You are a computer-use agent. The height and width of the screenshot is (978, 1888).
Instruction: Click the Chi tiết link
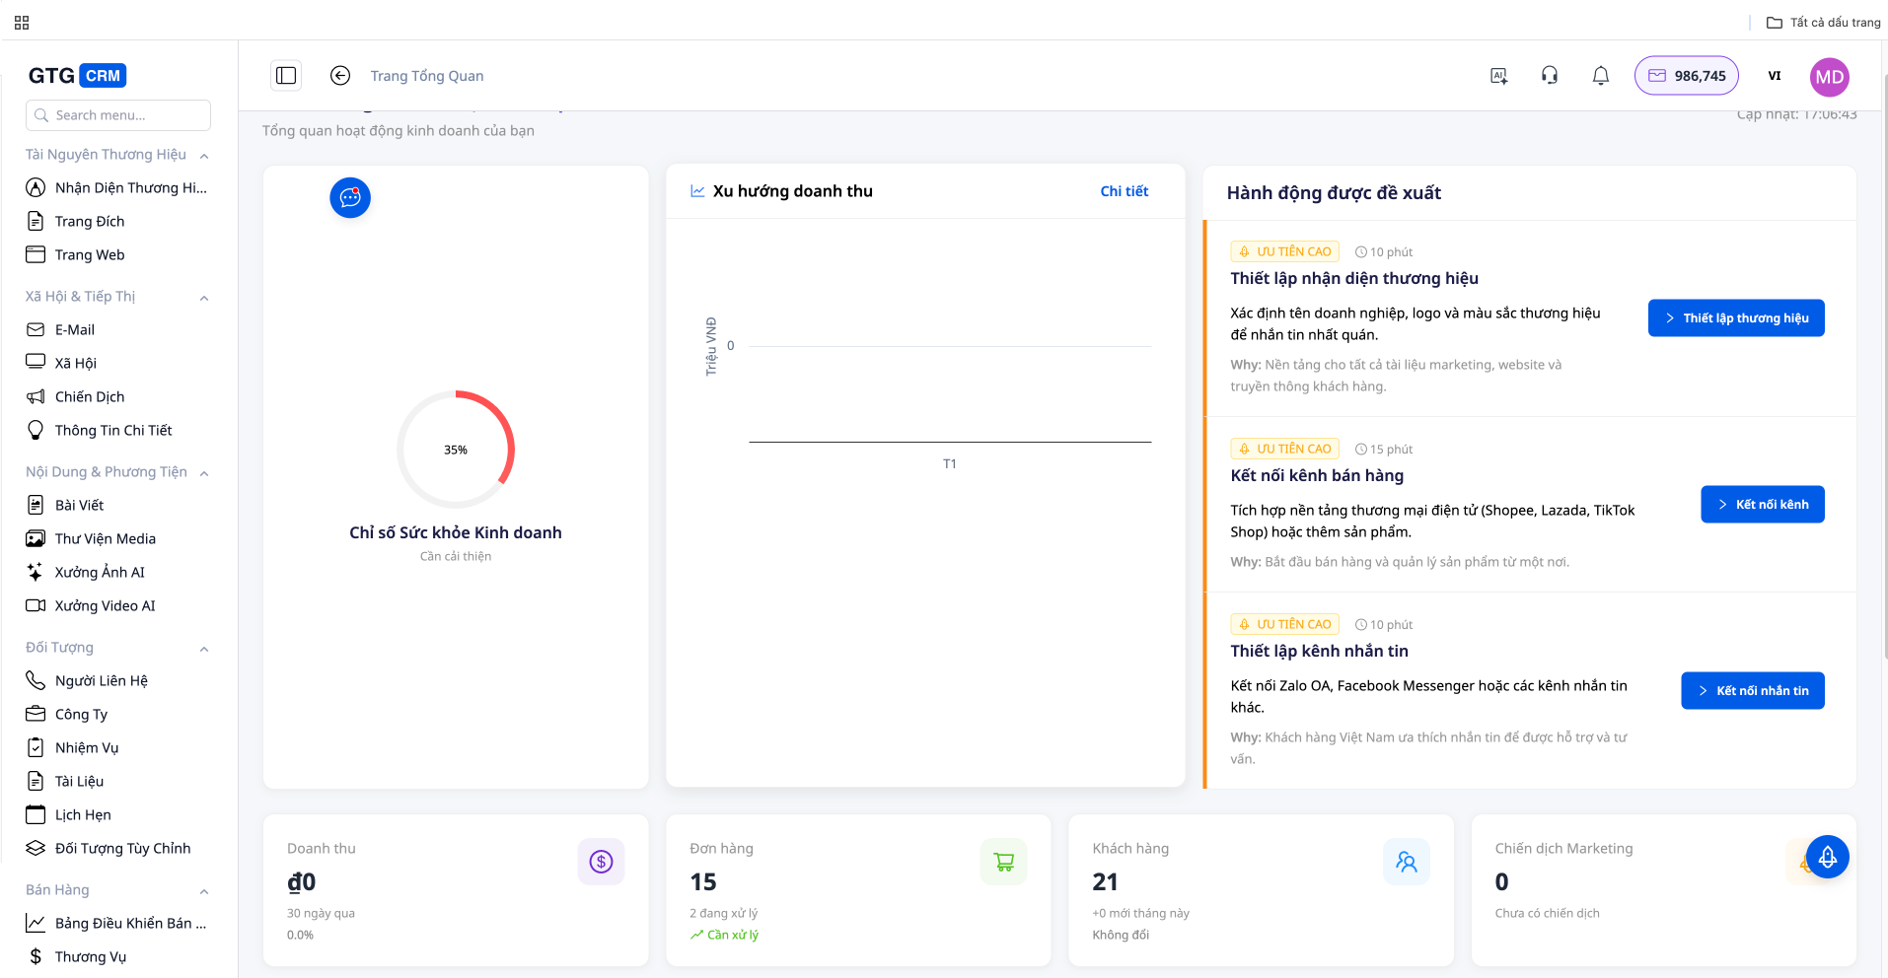click(x=1124, y=191)
